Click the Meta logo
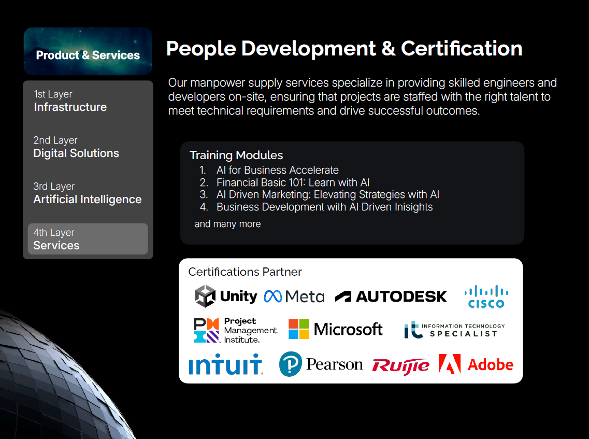This screenshot has width=589, height=439. tap(294, 296)
